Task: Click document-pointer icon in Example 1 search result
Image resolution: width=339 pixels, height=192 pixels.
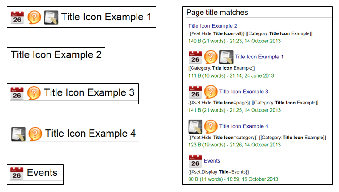Action: pyautogui.click(x=226, y=57)
